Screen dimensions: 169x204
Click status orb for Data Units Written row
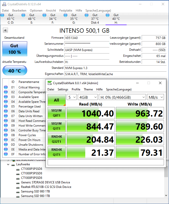6,116
